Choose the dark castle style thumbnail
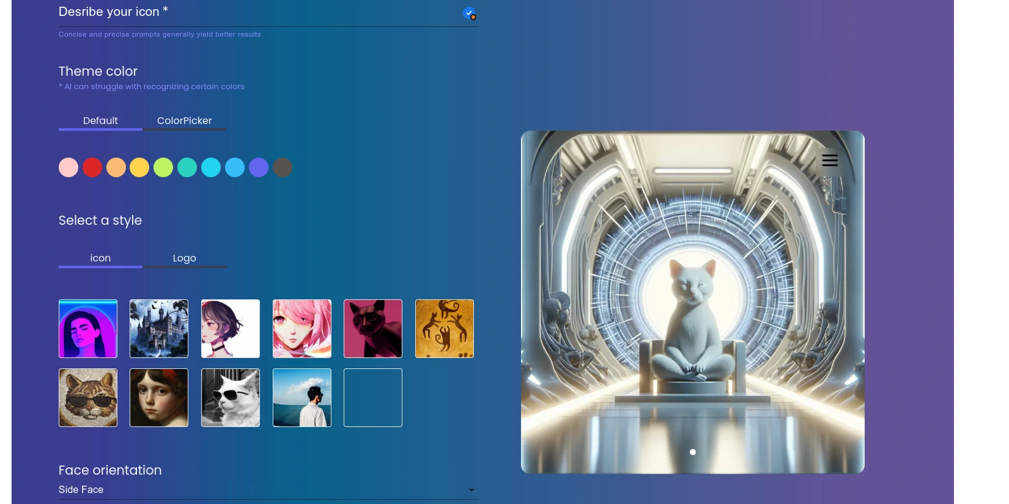The image size is (1009, 504). (x=159, y=329)
